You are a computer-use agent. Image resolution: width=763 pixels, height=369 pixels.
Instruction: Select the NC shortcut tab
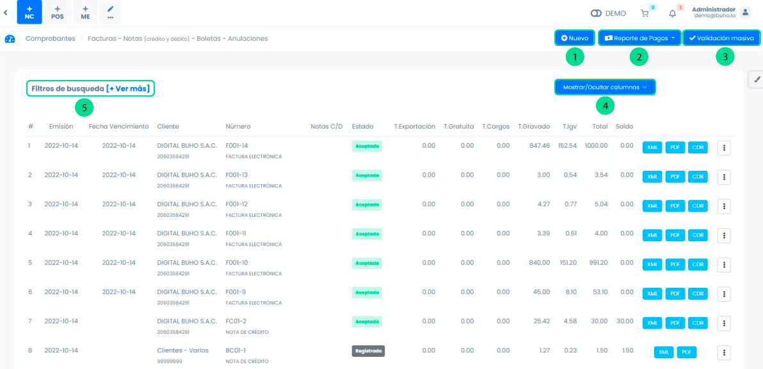(29, 12)
